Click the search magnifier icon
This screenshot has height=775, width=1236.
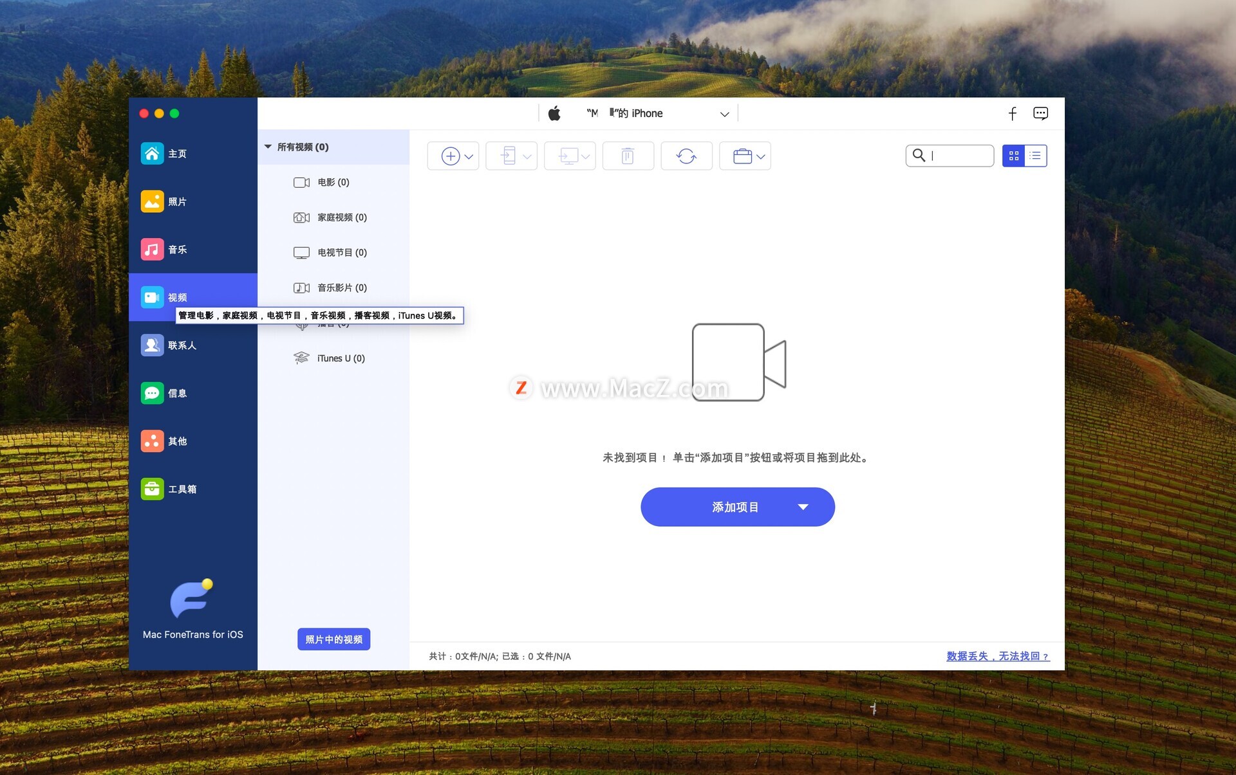point(919,155)
